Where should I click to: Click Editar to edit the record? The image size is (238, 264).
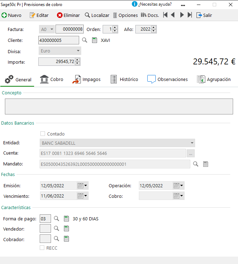pyautogui.click(x=39, y=15)
